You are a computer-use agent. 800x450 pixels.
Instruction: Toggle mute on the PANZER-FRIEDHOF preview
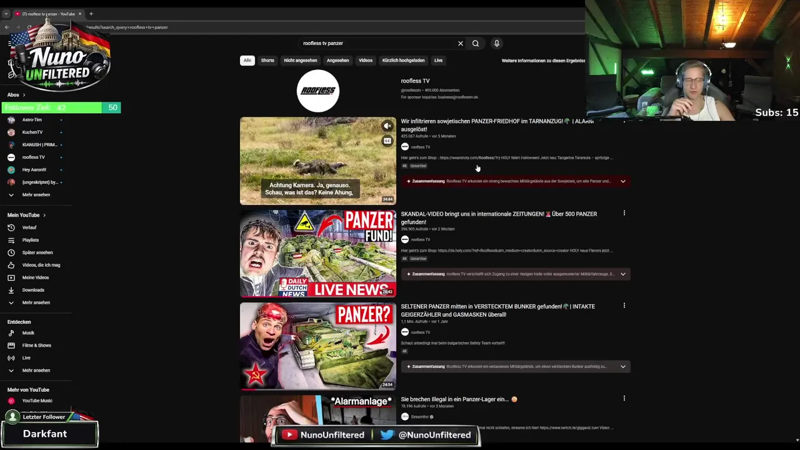[x=387, y=126]
